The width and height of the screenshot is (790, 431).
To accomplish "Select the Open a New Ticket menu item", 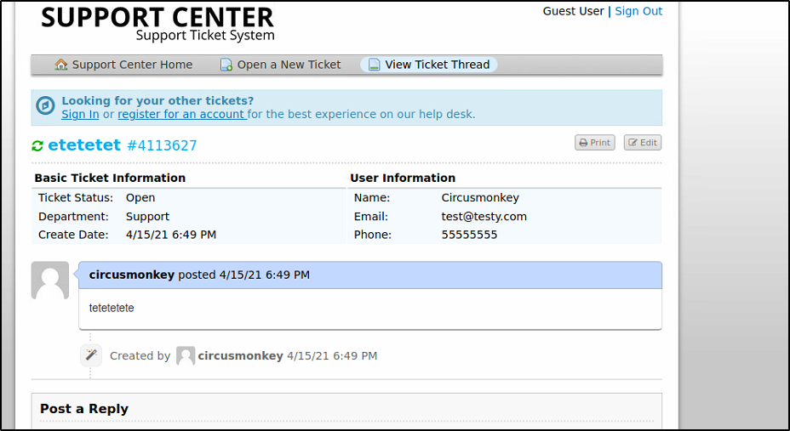I will [x=281, y=65].
